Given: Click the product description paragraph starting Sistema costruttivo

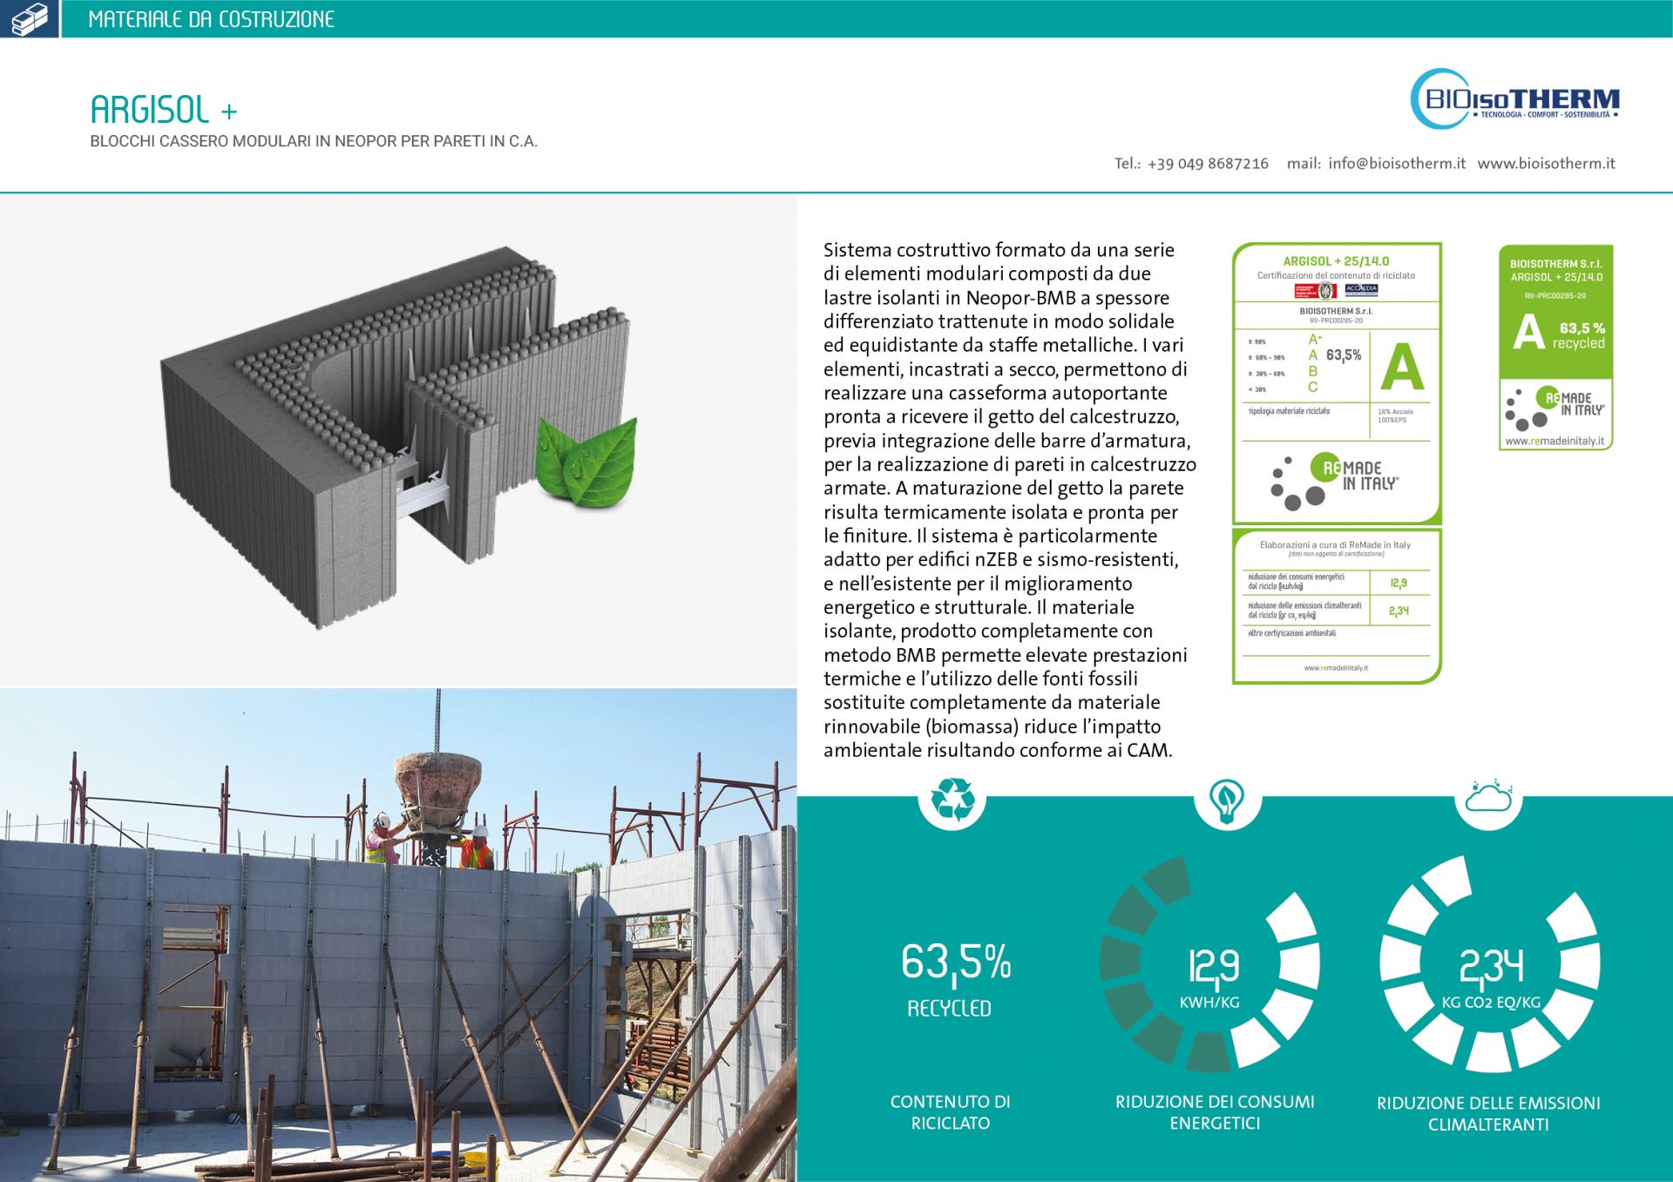Looking at the screenshot, I should [1009, 500].
